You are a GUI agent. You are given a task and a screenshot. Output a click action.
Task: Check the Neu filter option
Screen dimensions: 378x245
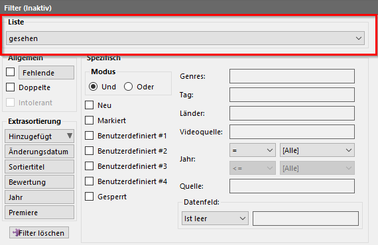tap(90, 105)
